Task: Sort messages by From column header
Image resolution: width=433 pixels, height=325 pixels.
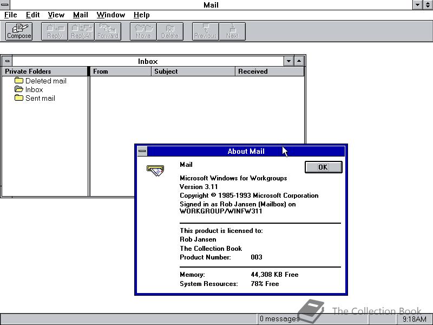Action: [x=121, y=71]
